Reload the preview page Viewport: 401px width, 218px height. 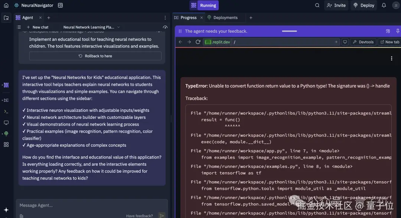[x=198, y=42]
